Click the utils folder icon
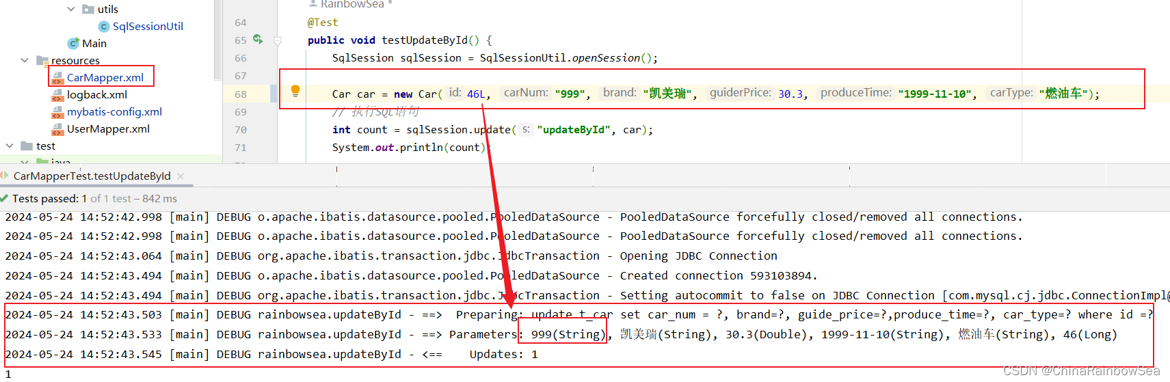The height and width of the screenshot is (382, 1170). tap(88, 9)
